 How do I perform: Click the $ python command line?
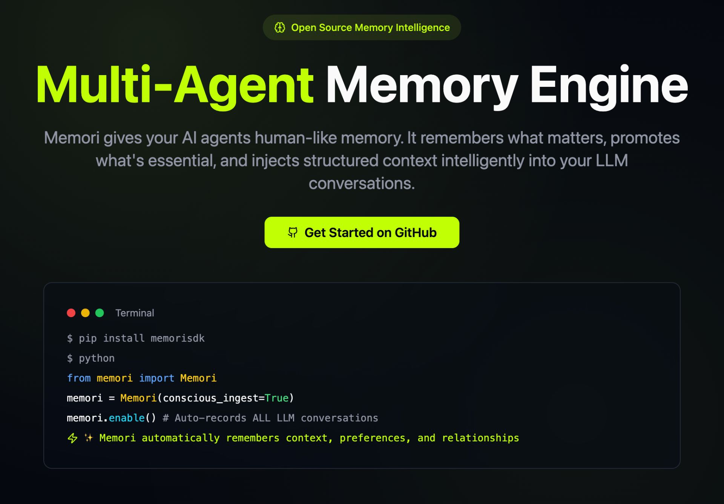tap(91, 358)
